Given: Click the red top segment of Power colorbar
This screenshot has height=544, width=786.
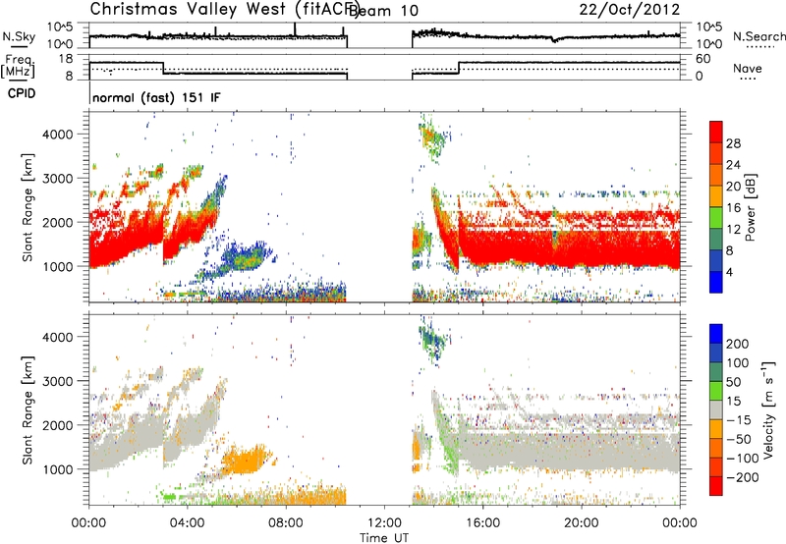Looking at the screenshot, I should (716, 132).
